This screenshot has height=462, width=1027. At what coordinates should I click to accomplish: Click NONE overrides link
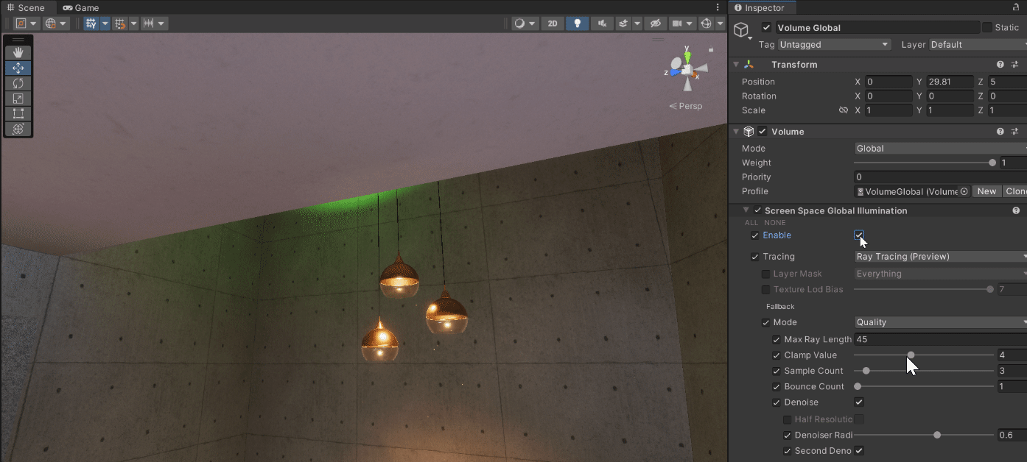[774, 223]
